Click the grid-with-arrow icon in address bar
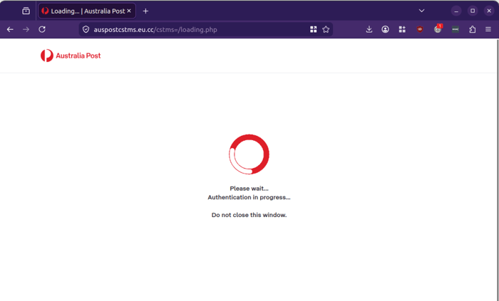Image resolution: width=499 pixels, height=301 pixels. click(313, 29)
